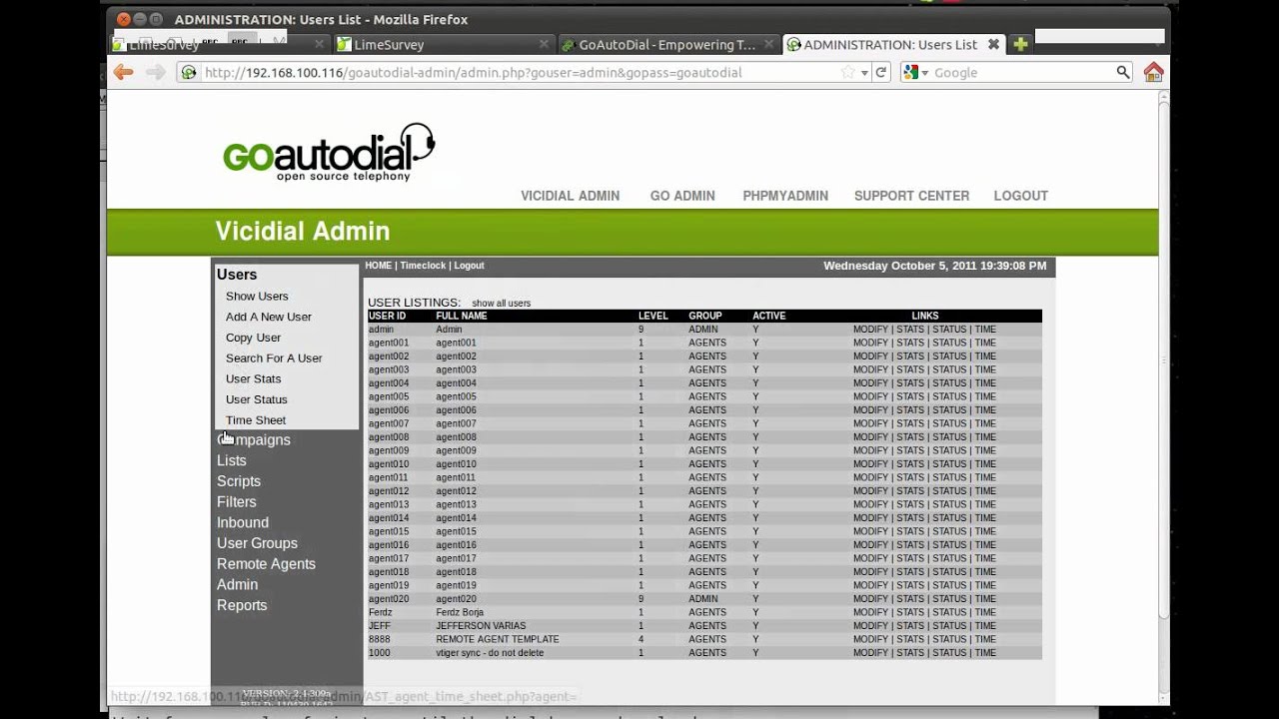This screenshot has width=1279, height=719.
Task: Click the site identity icon in address bar
Action: (x=188, y=72)
